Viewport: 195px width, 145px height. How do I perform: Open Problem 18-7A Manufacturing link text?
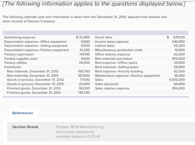coord(79,127)
